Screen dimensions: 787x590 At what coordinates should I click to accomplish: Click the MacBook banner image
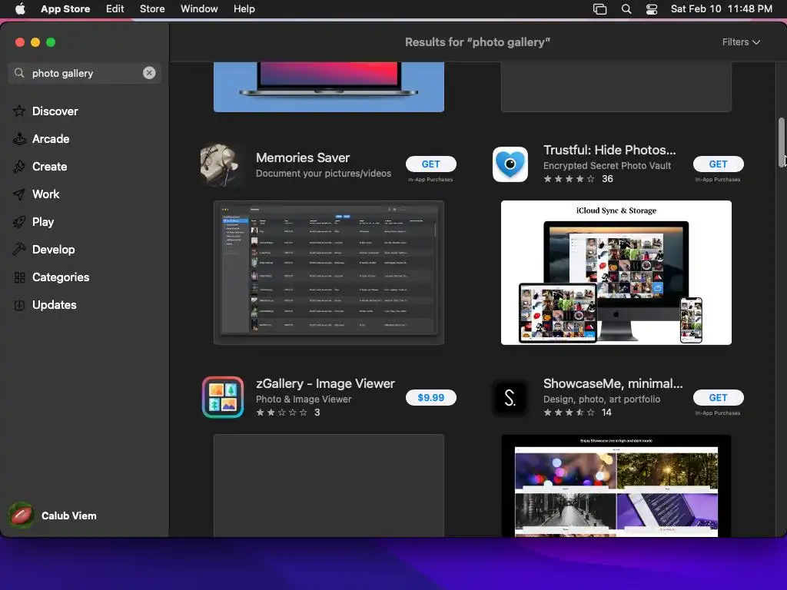coord(329,87)
